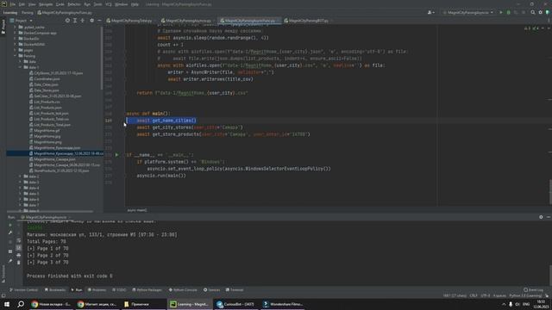The height and width of the screenshot is (310, 552).
Task: Start the Debug bug icon
Action: click(x=508, y=12)
